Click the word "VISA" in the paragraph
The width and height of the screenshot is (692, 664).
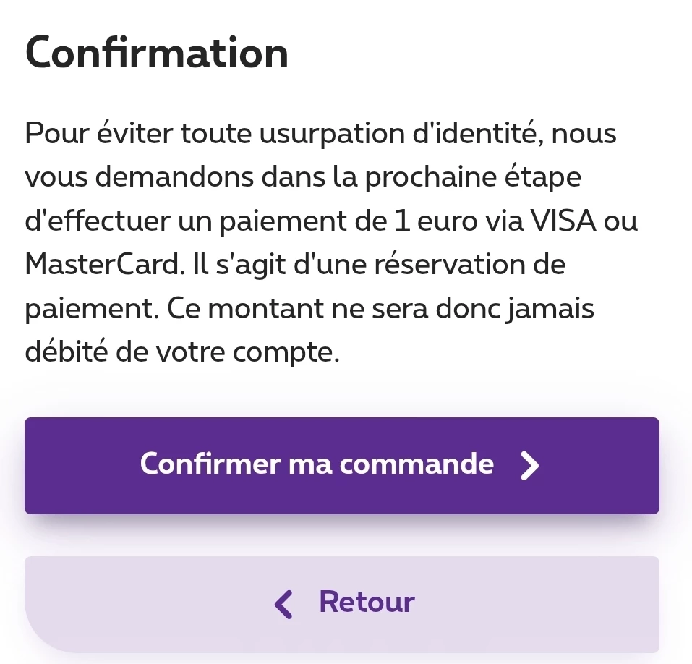[563, 221]
